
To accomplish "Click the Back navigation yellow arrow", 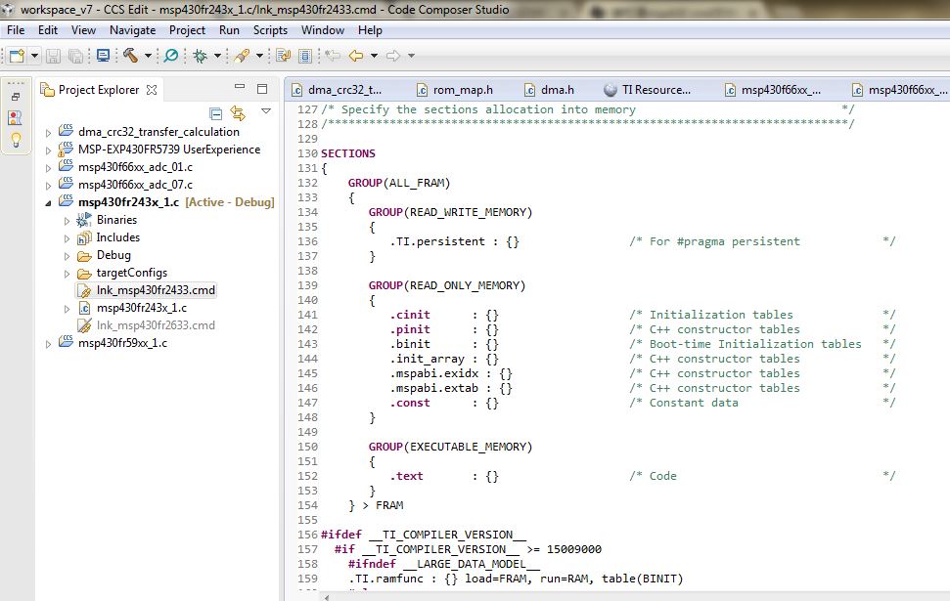I will (356, 56).
